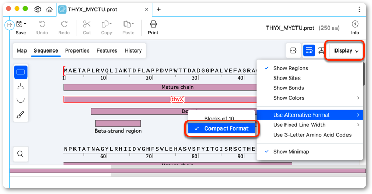The width and height of the screenshot is (372, 194).
Task: Click second sequence line NPKTATNAGY
Action: click(x=160, y=149)
